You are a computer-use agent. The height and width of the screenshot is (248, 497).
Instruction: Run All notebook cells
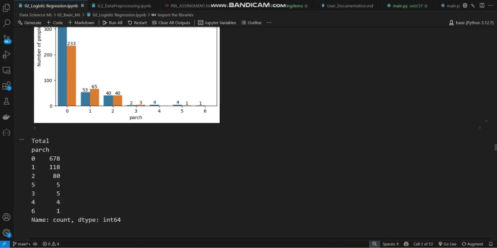tap(112, 23)
